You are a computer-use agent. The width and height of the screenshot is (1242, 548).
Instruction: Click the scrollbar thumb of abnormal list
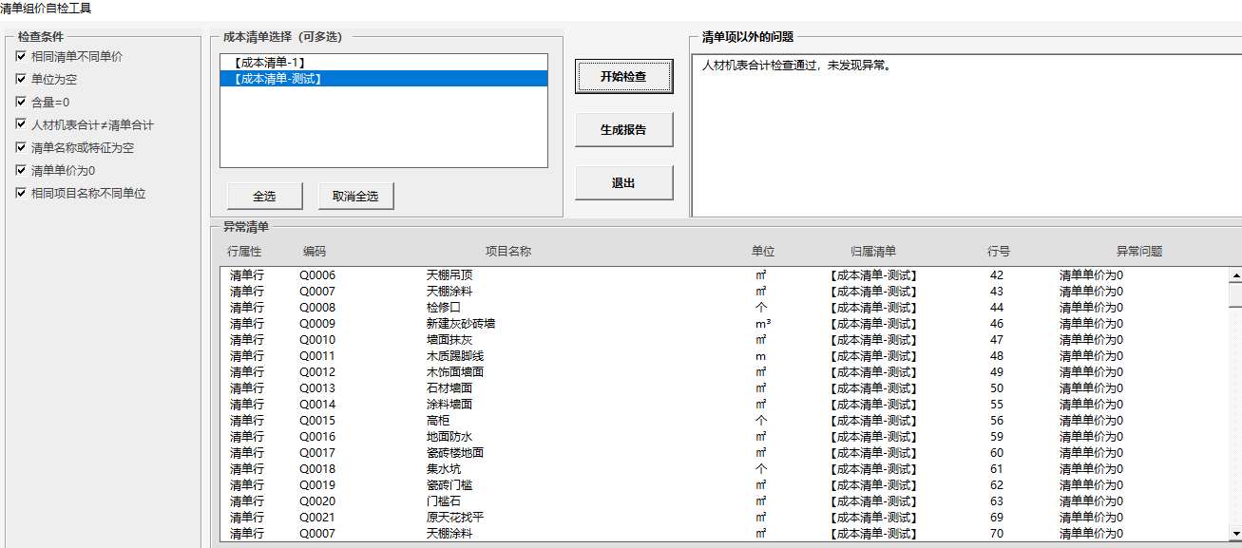pyautogui.click(x=1234, y=295)
